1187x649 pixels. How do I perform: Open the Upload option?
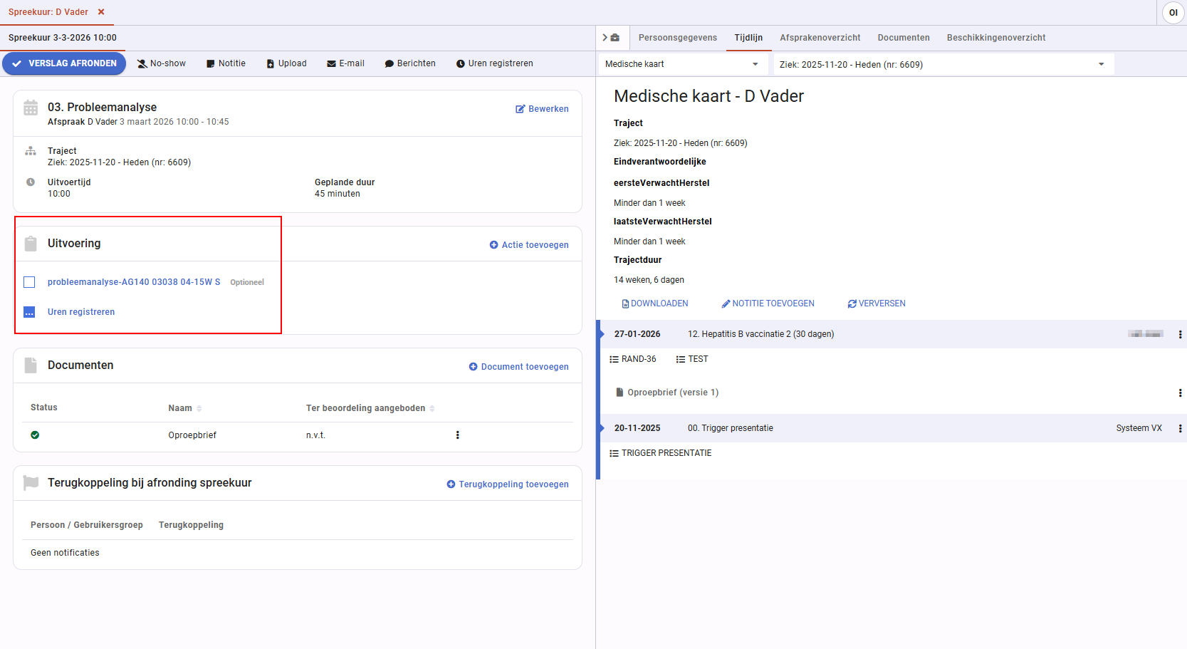(287, 63)
